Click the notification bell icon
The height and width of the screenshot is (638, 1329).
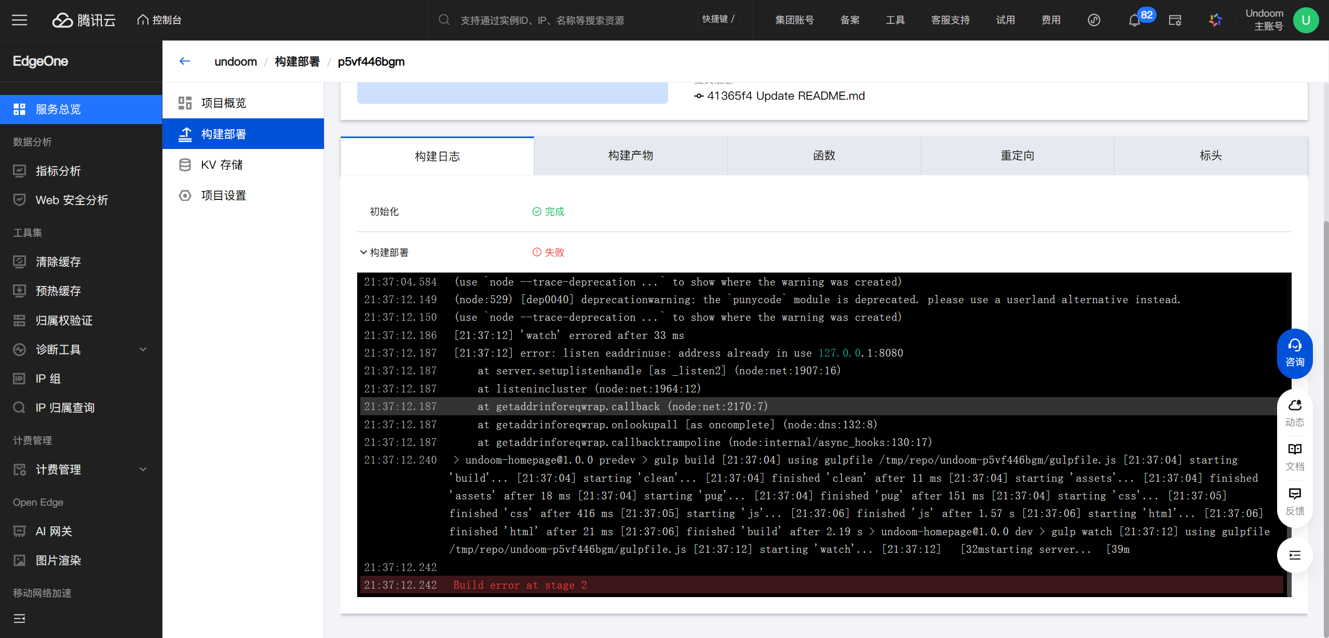(1134, 20)
